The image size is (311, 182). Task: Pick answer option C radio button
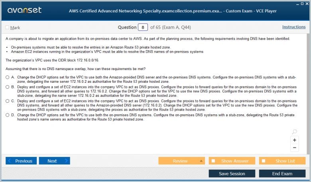[x=7, y=101]
